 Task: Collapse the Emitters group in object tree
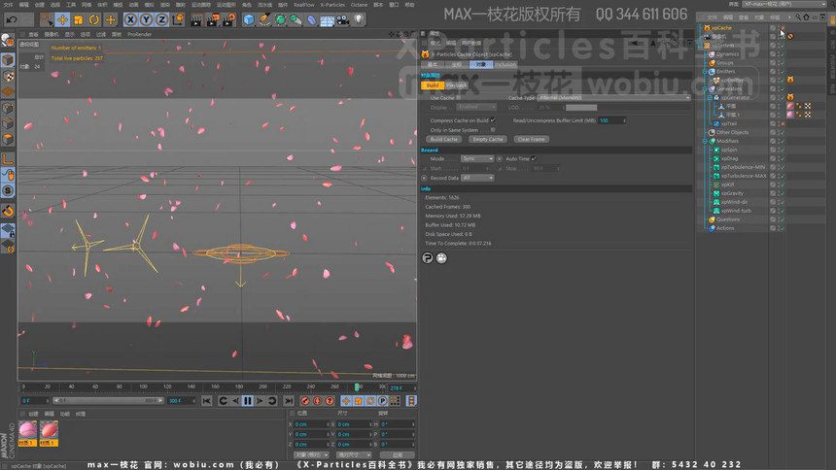[705, 72]
